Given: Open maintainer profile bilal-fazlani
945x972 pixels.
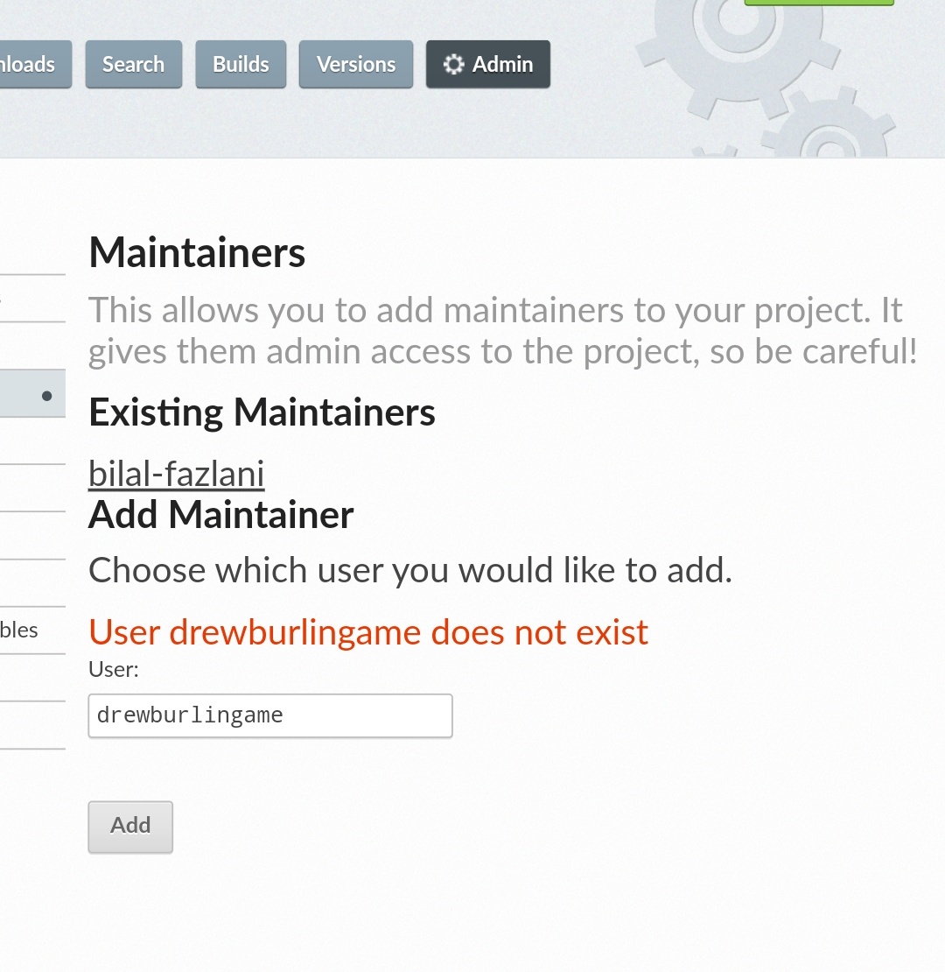Looking at the screenshot, I should [176, 472].
